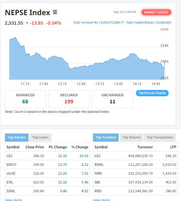Click view more under the gainers table
The height and width of the screenshot is (201, 181).
(x=13, y=200)
